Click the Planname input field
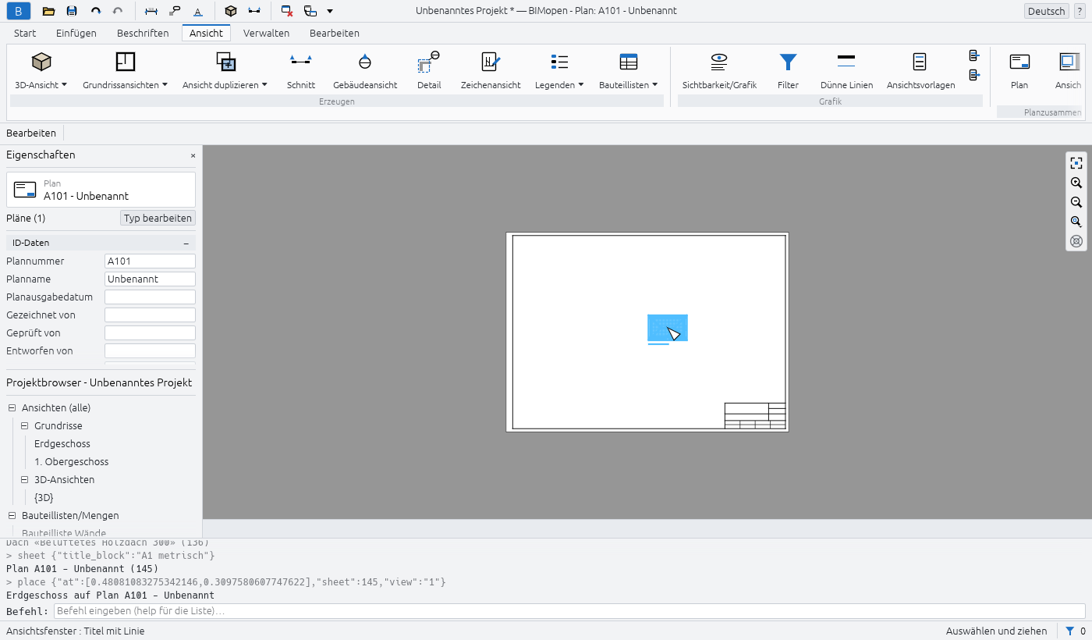1092x640 pixels. coord(150,279)
